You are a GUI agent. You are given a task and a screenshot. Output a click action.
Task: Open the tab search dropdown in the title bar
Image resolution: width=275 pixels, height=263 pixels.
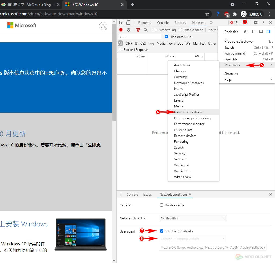coord(232,5)
